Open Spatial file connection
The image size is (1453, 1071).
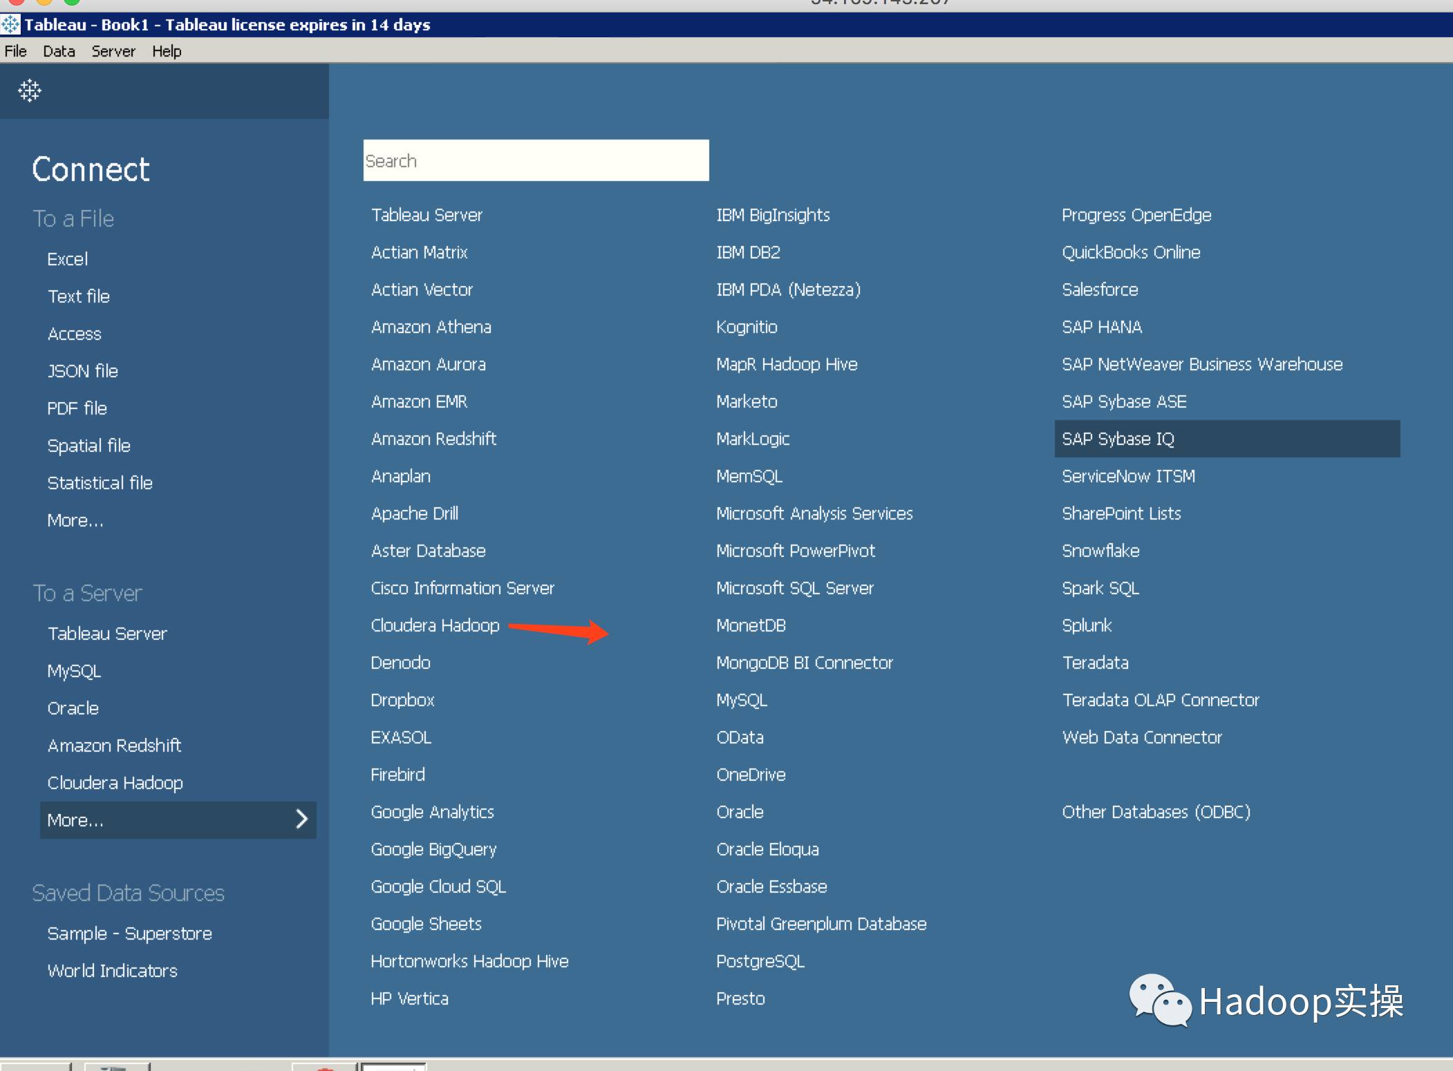pyautogui.click(x=89, y=446)
